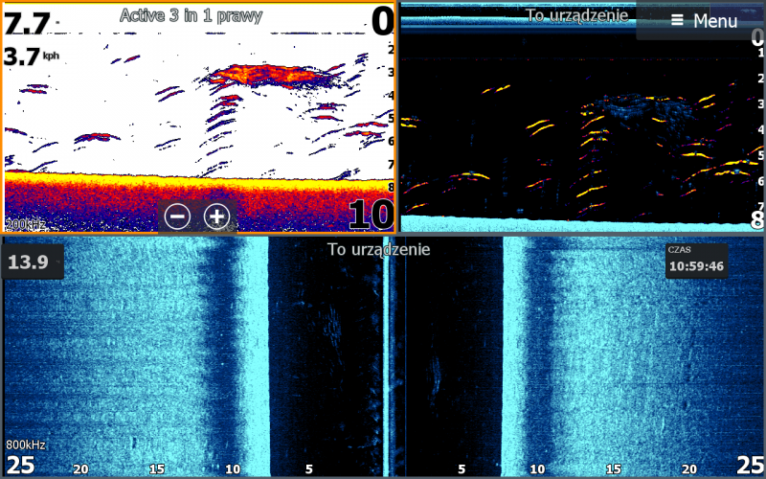Zoom in sonar with the plus icon
The height and width of the screenshot is (479, 766).
tap(217, 217)
